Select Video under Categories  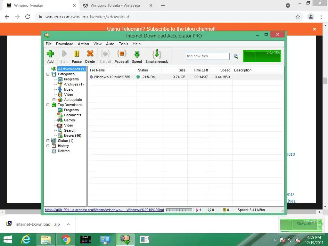click(69, 94)
